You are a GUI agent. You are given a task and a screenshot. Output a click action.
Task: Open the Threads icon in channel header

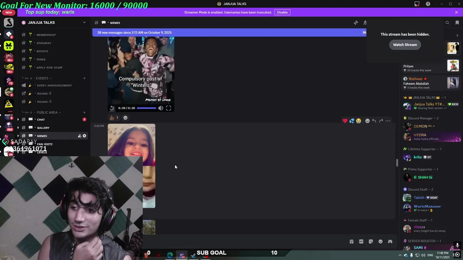pyautogui.click(x=356, y=22)
